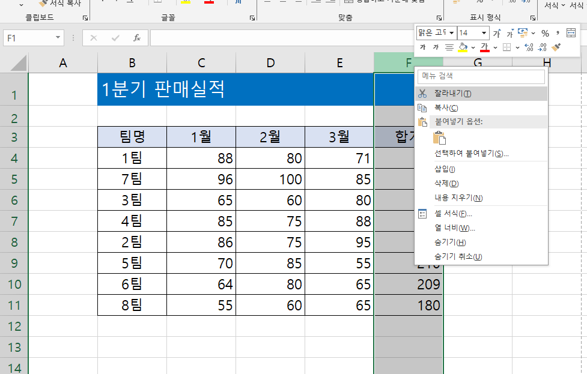Image resolution: width=587 pixels, height=374 pixels.
Task: Choose 삭제 from context menu
Action: [x=481, y=183]
